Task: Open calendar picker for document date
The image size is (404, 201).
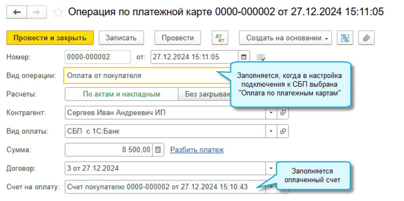Action: tap(244, 57)
